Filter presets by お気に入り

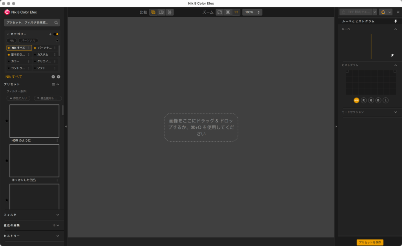coord(18,98)
